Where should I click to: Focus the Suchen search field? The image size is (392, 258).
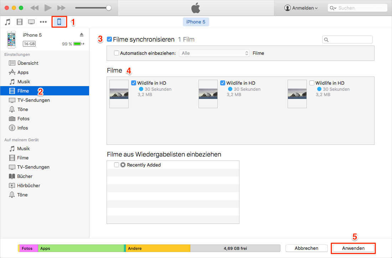[357, 8]
